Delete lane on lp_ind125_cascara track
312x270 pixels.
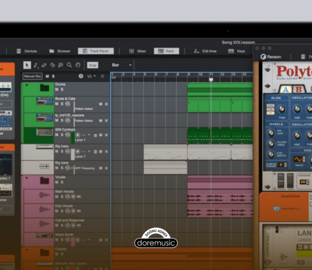pyautogui.click(x=106, y=120)
